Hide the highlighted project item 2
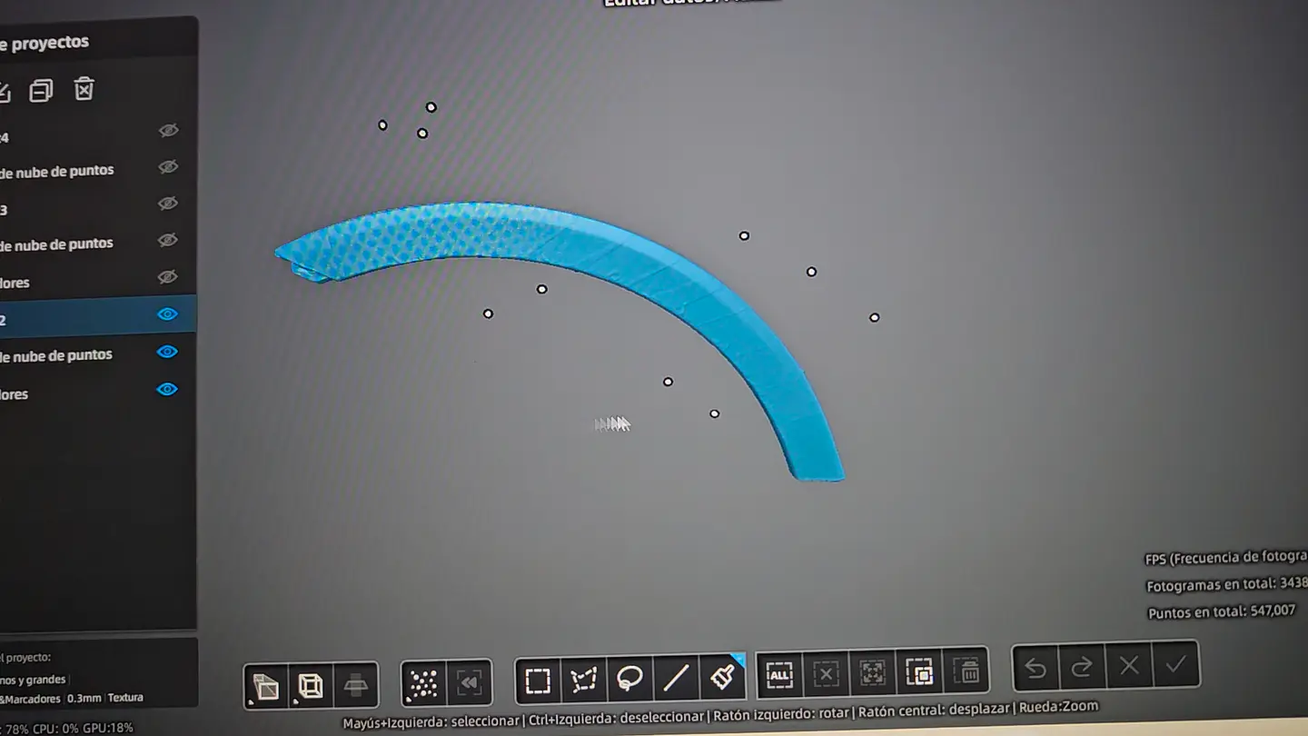 click(x=167, y=314)
